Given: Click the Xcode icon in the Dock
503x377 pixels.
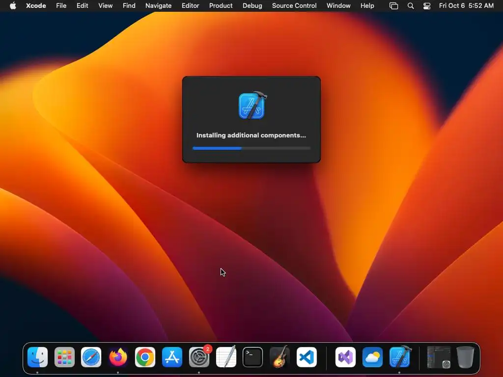Looking at the screenshot, I should [x=400, y=356].
